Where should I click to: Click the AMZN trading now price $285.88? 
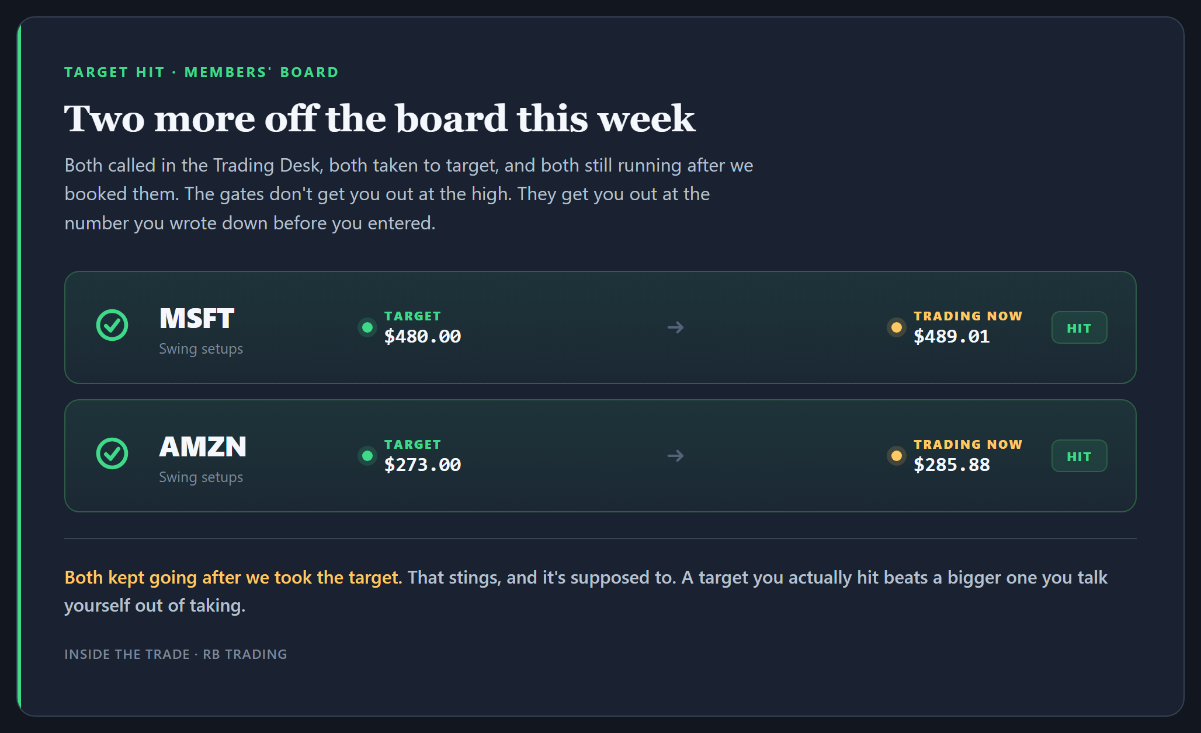952,465
